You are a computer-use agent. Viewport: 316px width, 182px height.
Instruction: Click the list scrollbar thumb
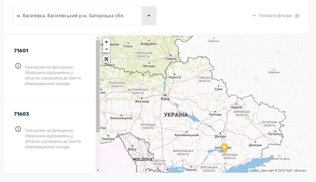click(x=98, y=87)
